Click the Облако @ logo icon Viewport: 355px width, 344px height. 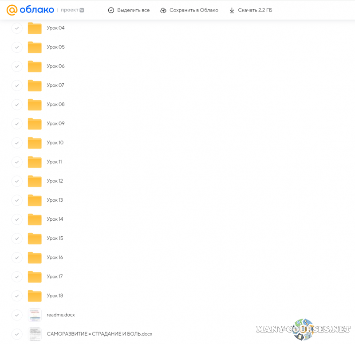click(x=12, y=10)
